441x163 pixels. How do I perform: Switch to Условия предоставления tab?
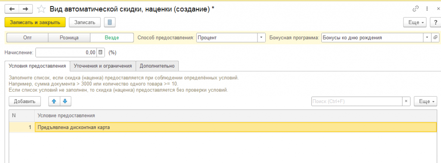37,66
